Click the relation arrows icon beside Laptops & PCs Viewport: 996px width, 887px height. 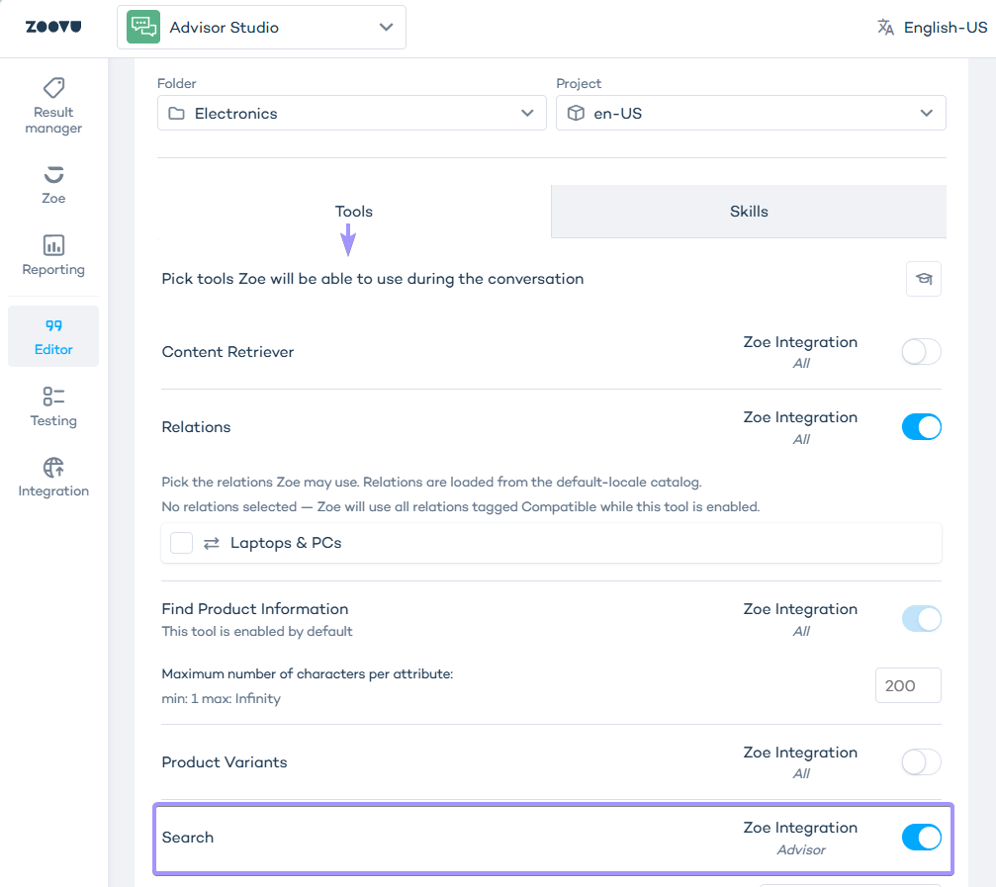212,543
